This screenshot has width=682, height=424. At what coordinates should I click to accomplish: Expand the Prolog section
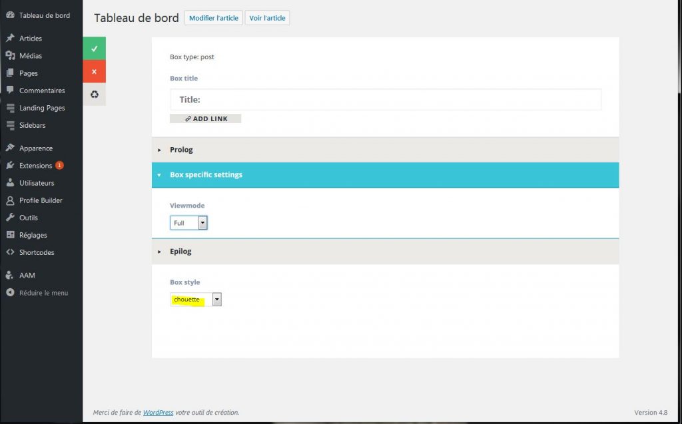pyautogui.click(x=386, y=150)
